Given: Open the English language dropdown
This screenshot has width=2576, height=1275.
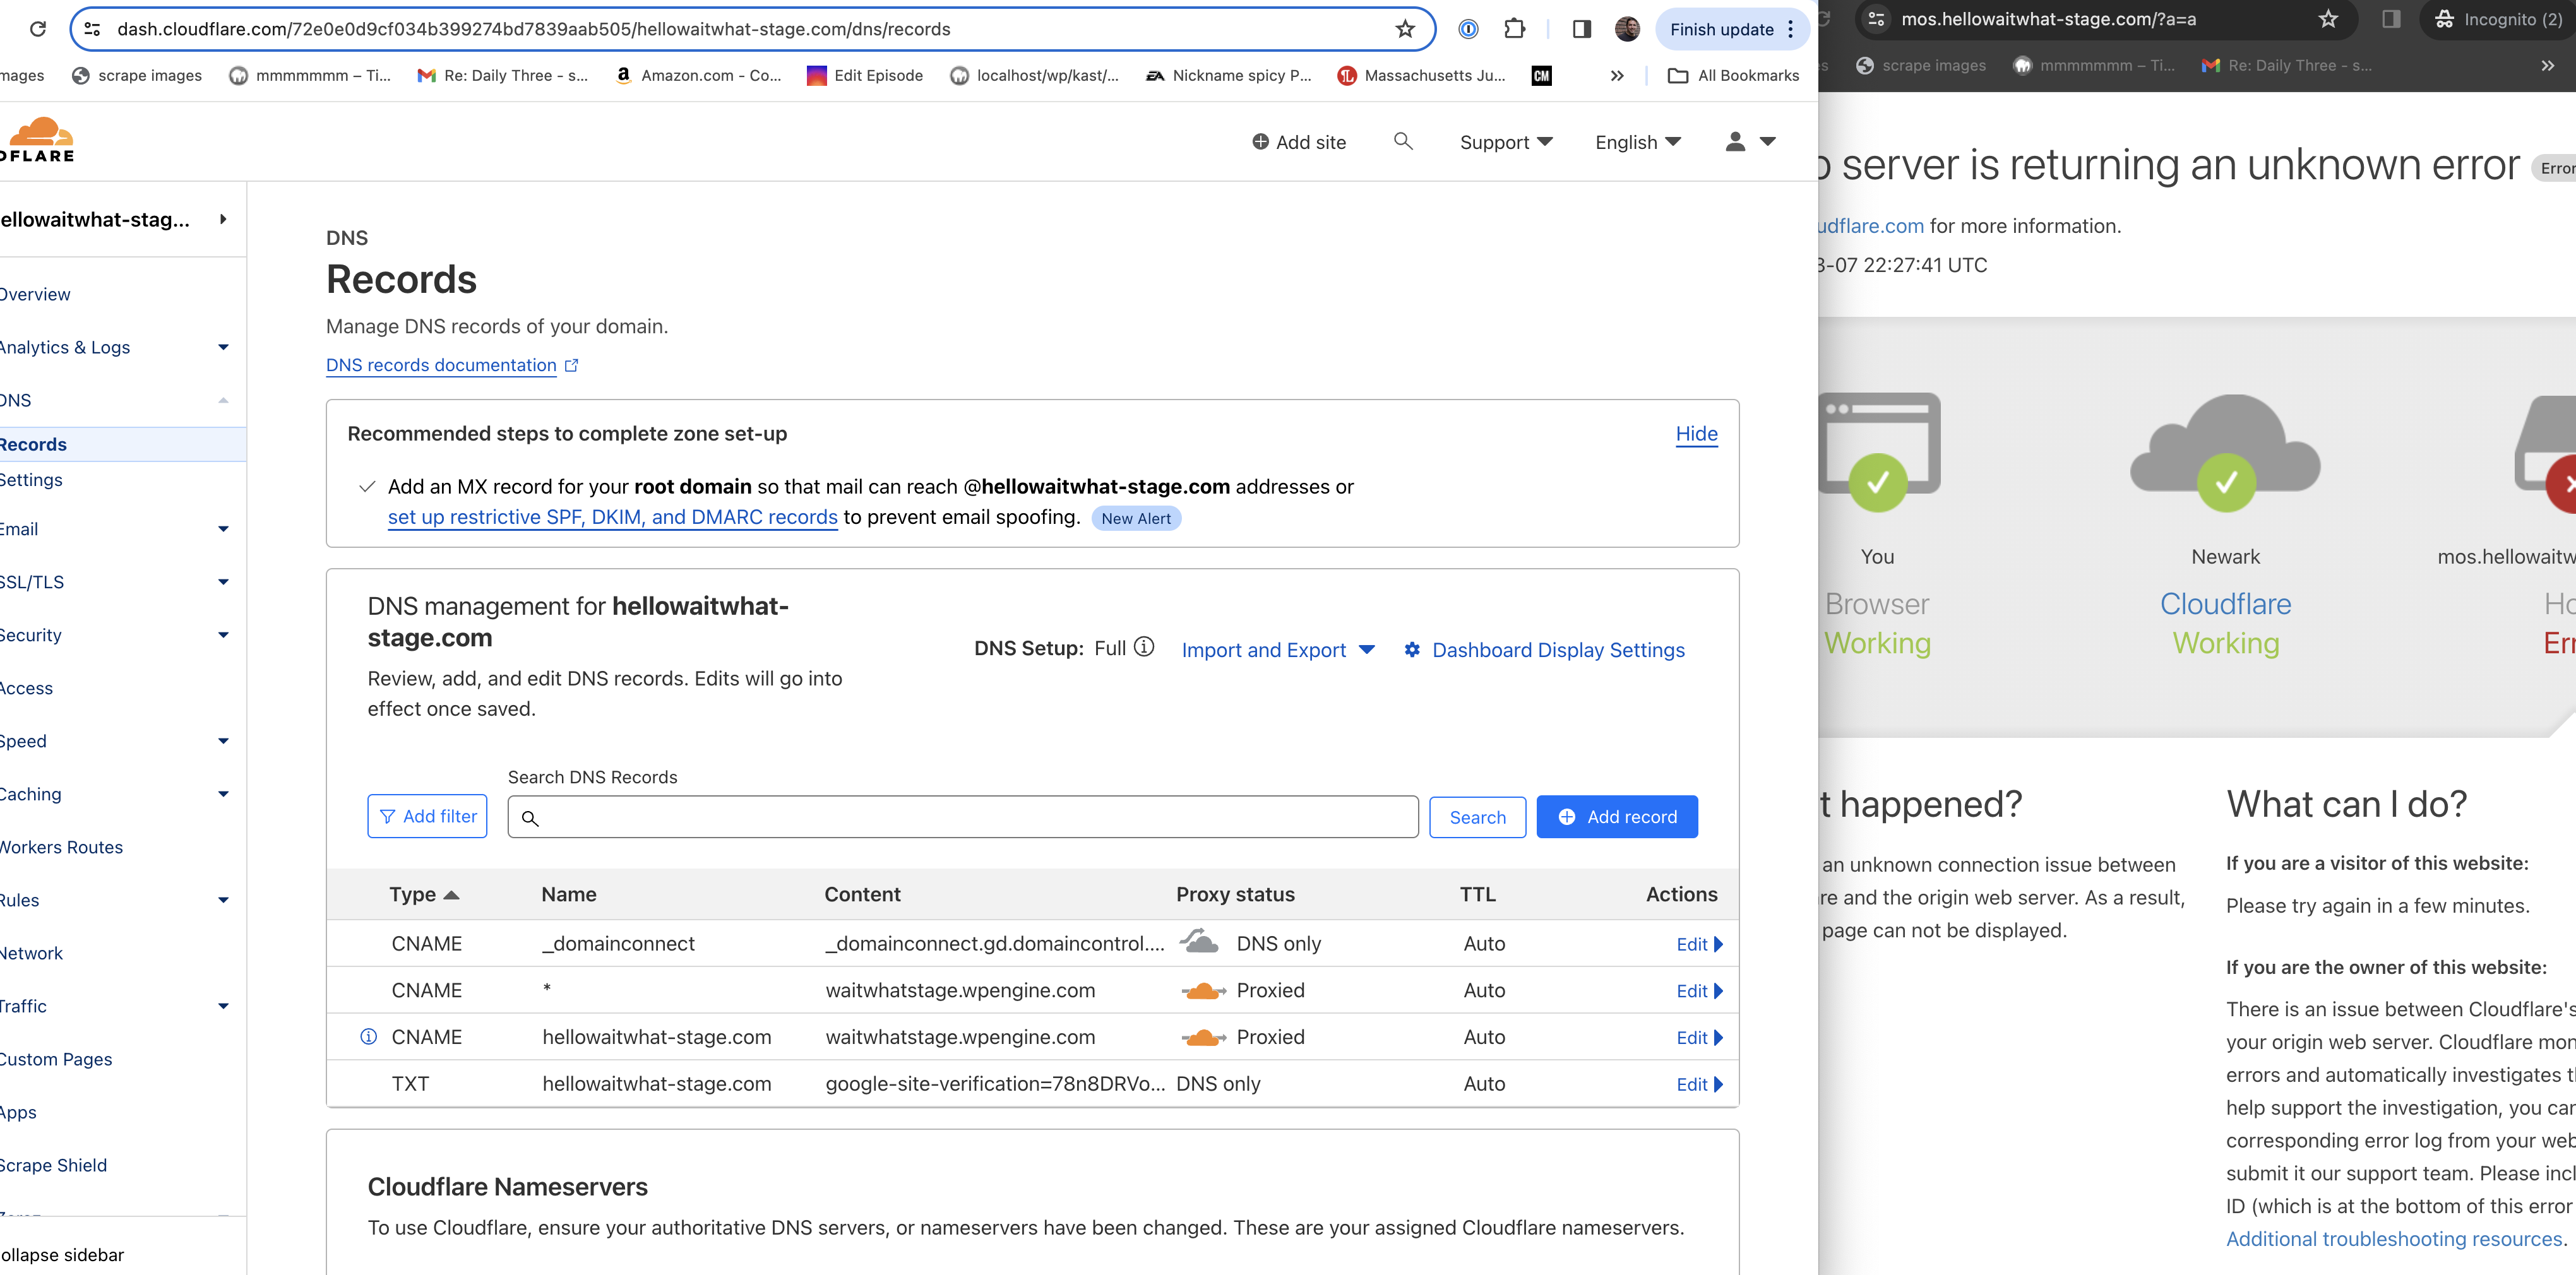Looking at the screenshot, I should pyautogui.click(x=1637, y=142).
